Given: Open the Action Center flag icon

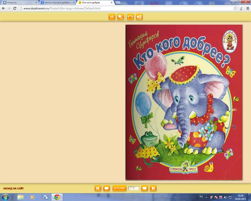Looking at the screenshot, I should click(x=216, y=197).
